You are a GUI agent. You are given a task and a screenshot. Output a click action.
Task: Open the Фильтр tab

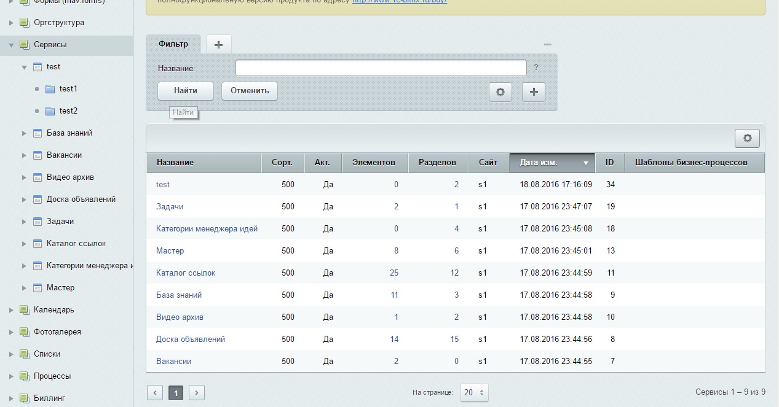pyautogui.click(x=173, y=44)
